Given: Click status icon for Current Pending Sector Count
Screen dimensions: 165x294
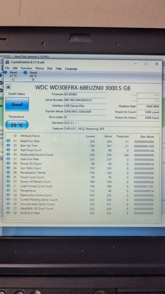Looking at the screenshot, I should point(8,199).
